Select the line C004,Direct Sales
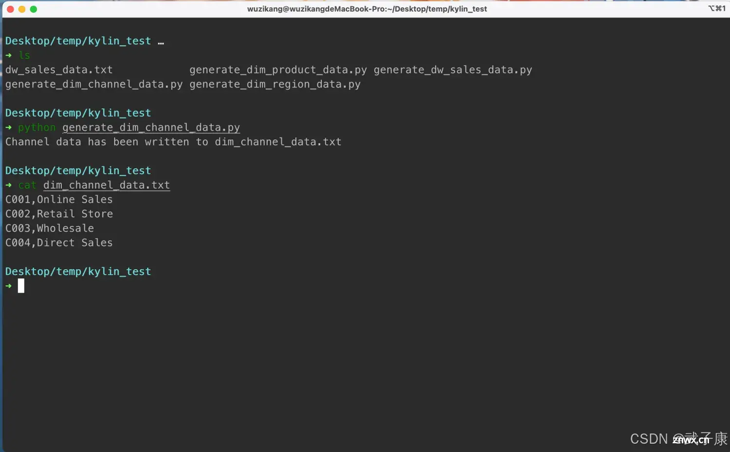 point(59,243)
